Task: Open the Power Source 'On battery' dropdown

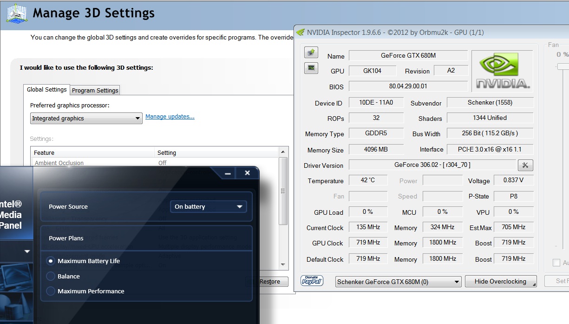Action: [209, 207]
